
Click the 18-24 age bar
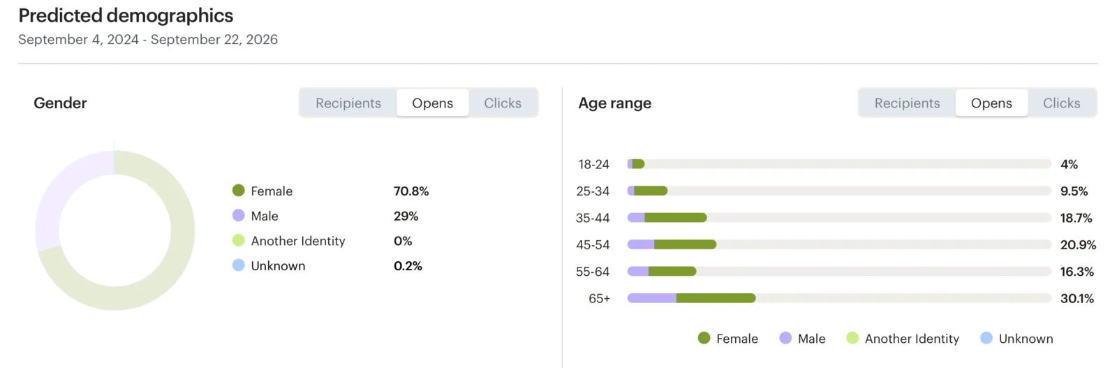[839, 164]
